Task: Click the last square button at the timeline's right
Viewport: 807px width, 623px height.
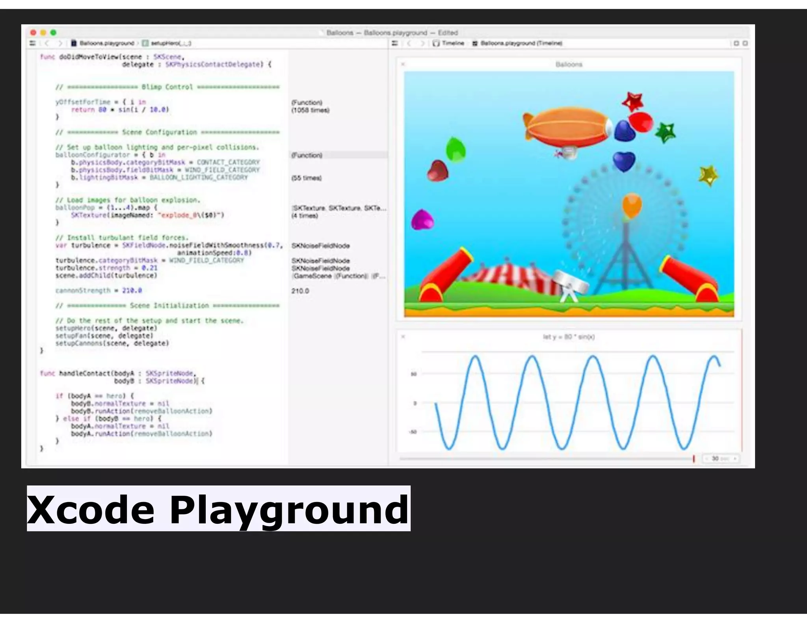Action: pos(745,43)
